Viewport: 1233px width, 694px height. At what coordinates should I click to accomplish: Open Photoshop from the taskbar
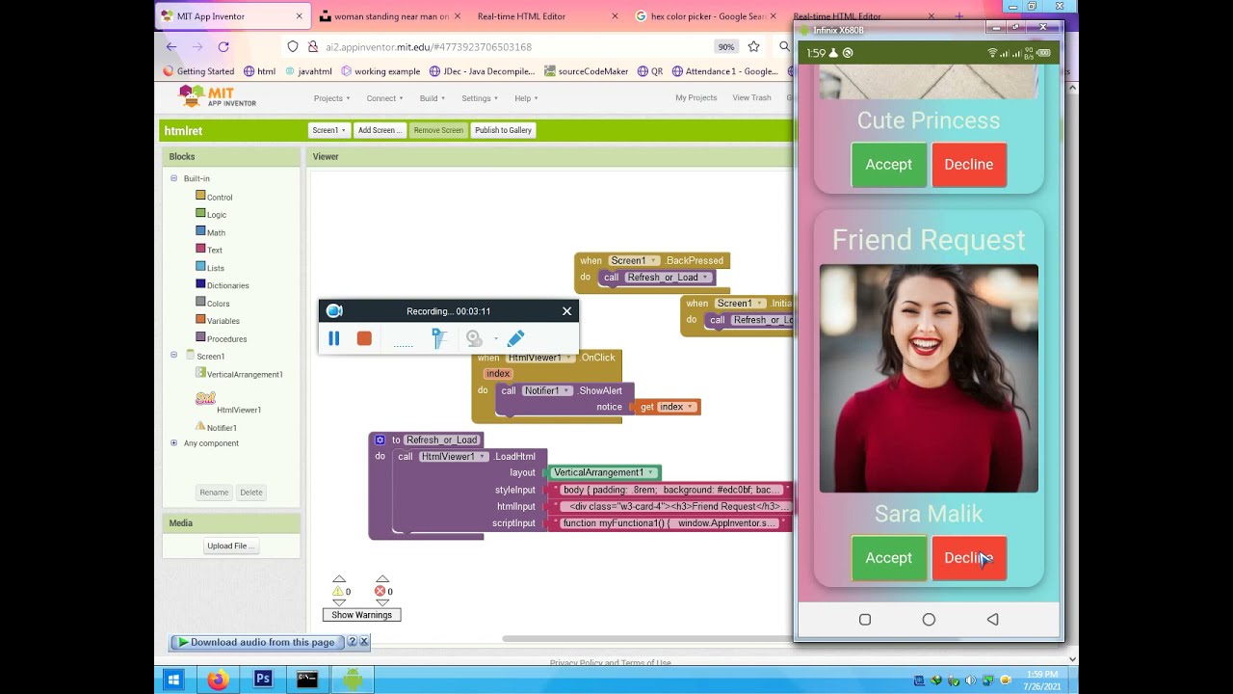[x=262, y=680]
